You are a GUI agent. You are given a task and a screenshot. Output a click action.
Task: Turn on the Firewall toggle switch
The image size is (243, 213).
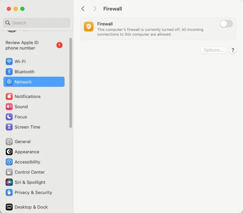226,24
